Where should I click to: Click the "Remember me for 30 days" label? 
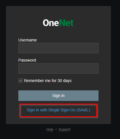tap(48, 81)
